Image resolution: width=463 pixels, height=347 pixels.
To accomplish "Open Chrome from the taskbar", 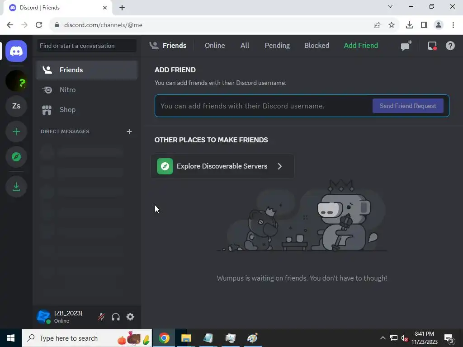I will coord(164,338).
